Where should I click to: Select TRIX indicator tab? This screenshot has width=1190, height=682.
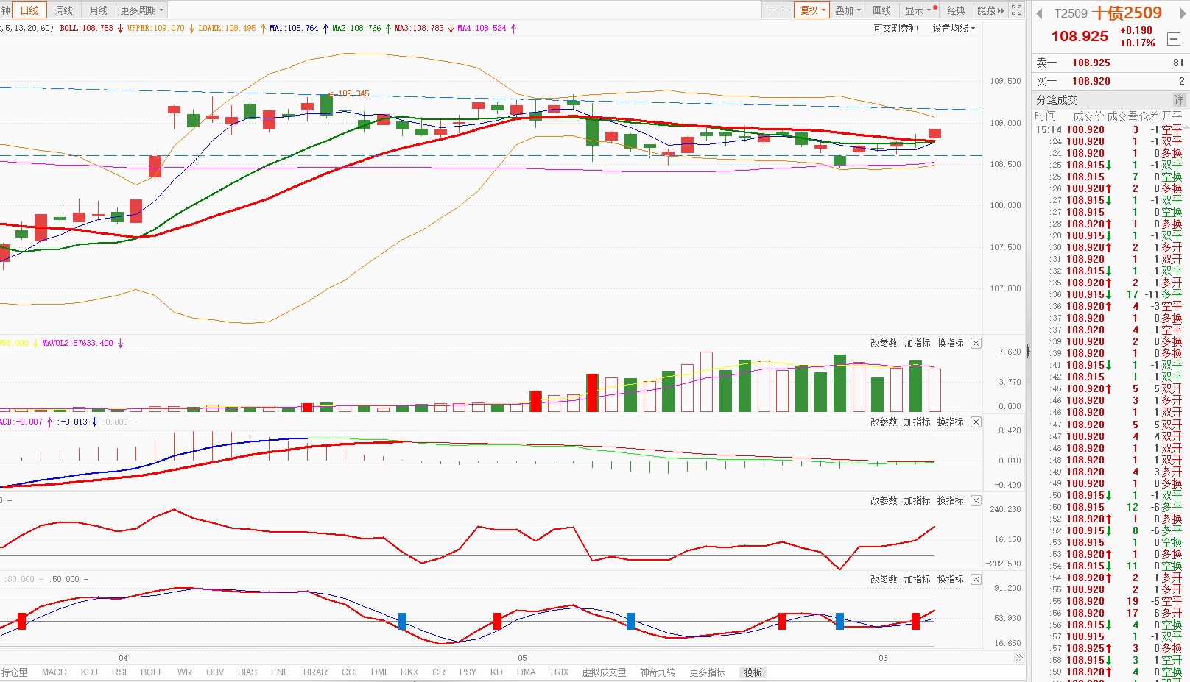click(559, 672)
